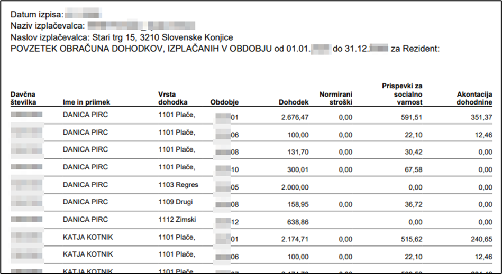Screen dimensions: 502x274
Task: Select the Ime in priimek column header
Action: (x=86, y=102)
